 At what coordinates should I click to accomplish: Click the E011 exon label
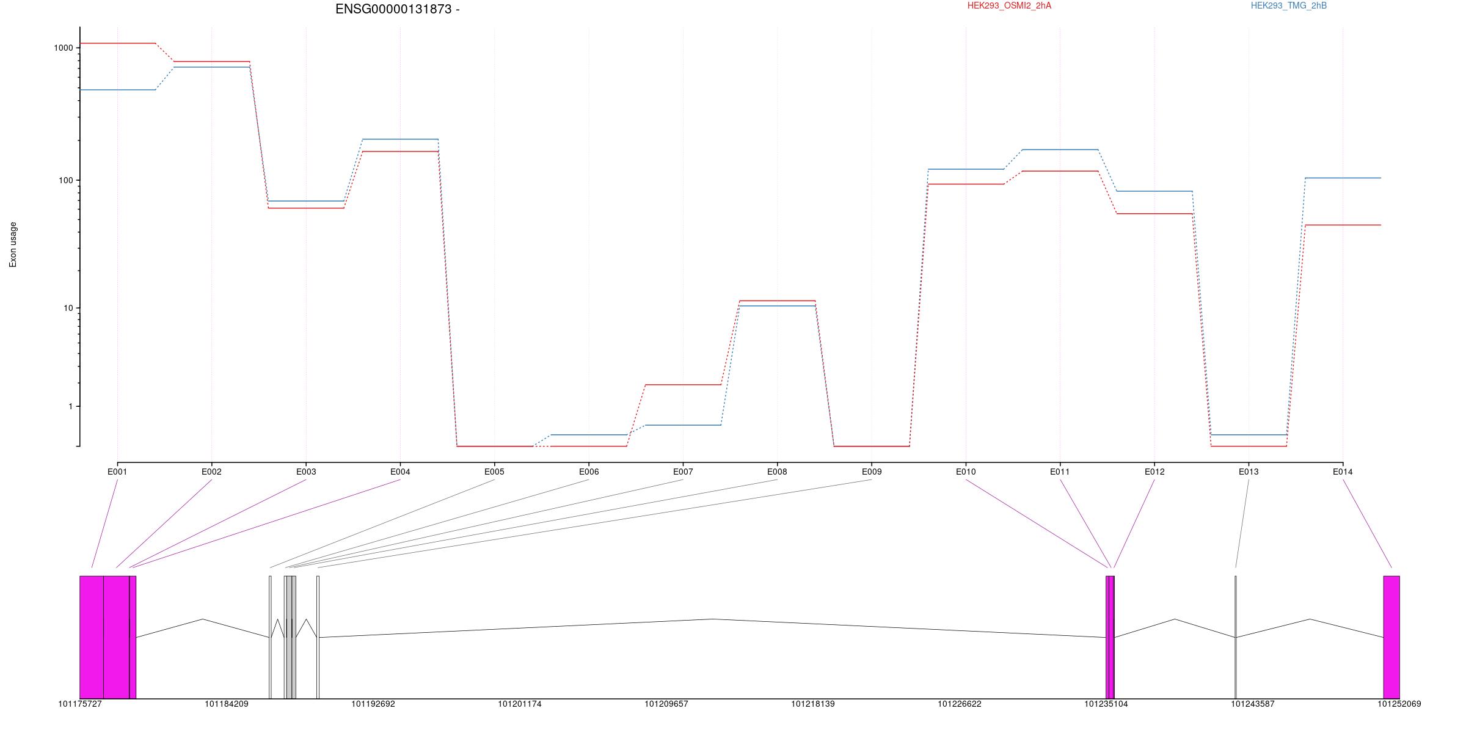(1060, 472)
